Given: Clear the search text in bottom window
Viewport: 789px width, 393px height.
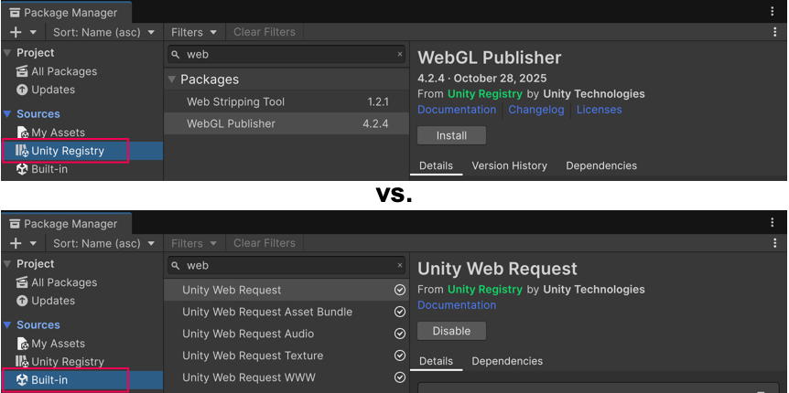Looking at the screenshot, I should (x=400, y=265).
